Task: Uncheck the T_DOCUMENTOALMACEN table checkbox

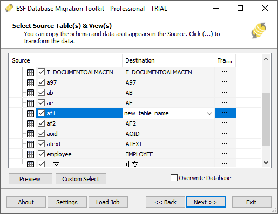Action: (x=41, y=72)
